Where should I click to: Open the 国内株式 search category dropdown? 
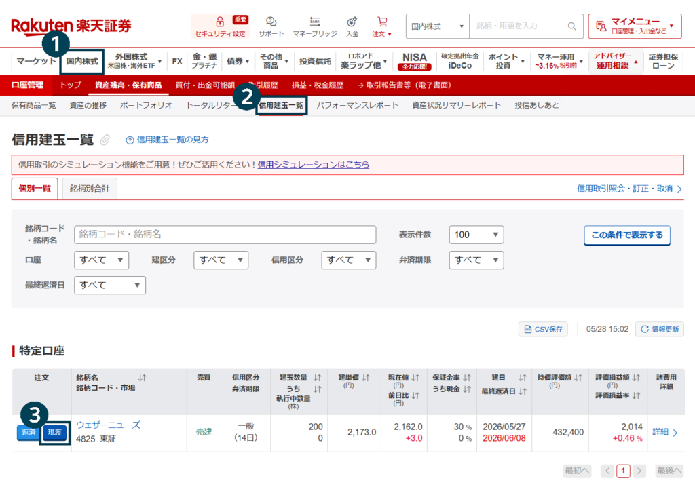point(438,26)
